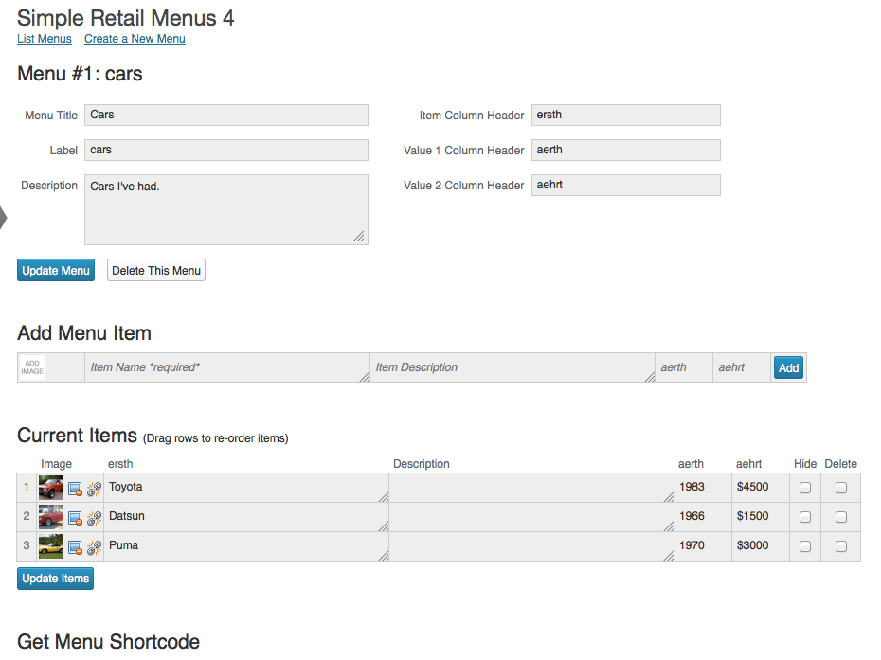Click the Delete This Menu button
The height and width of the screenshot is (660, 881).
[156, 271]
